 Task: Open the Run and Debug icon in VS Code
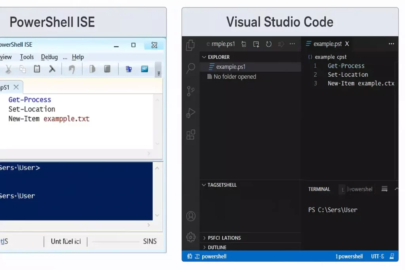[x=191, y=113]
